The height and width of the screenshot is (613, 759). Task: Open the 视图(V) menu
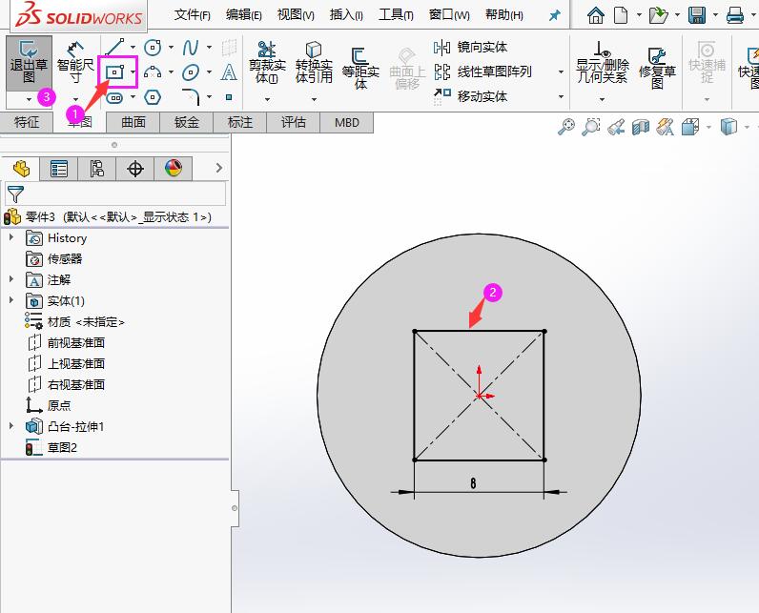point(296,15)
